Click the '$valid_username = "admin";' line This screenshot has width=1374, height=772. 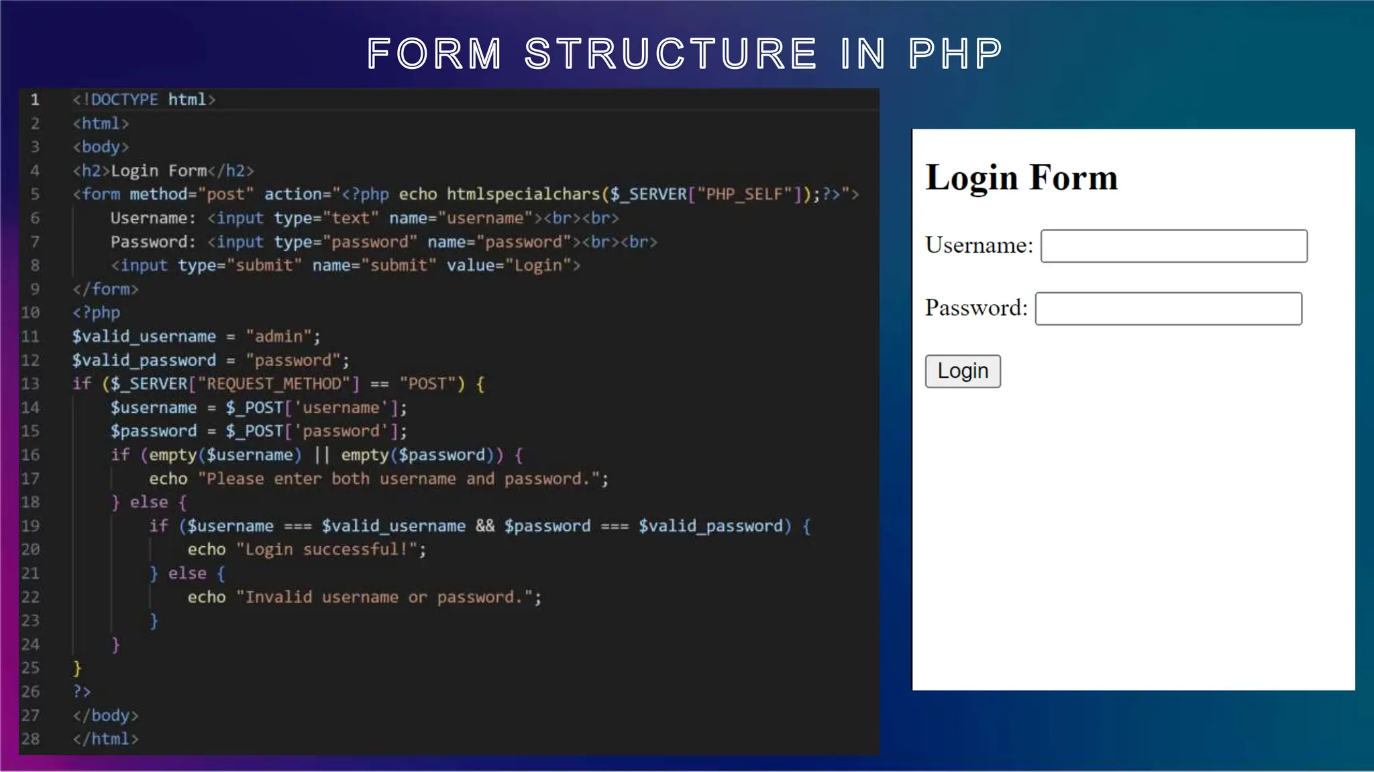[x=197, y=336]
